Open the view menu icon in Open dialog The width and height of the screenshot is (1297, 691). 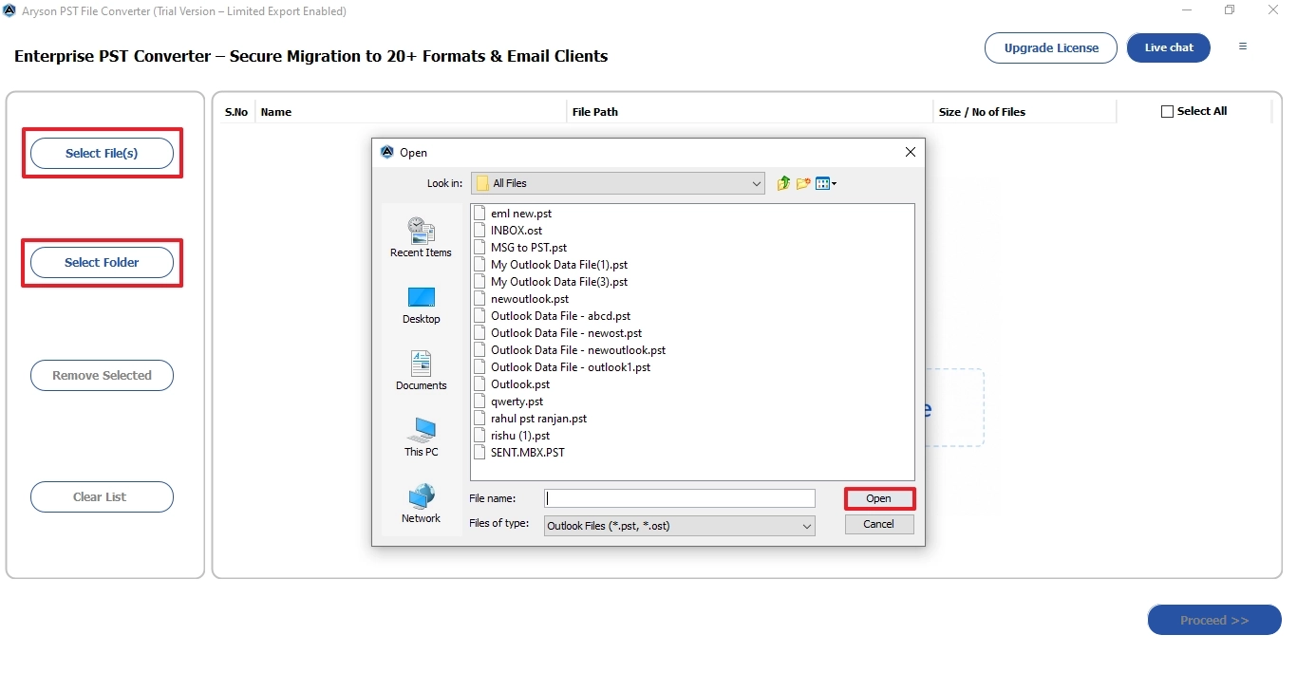pos(825,183)
